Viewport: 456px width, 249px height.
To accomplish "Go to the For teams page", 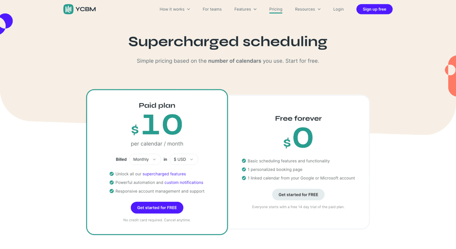I will point(212,9).
